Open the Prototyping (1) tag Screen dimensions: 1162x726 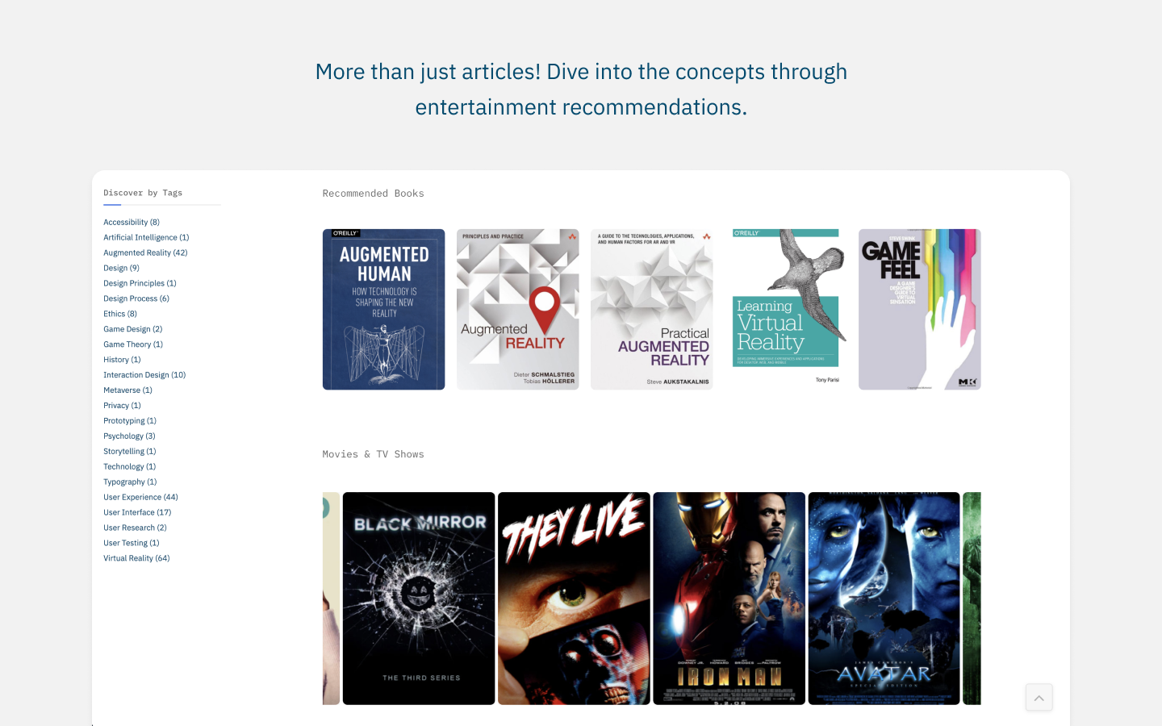[130, 421]
